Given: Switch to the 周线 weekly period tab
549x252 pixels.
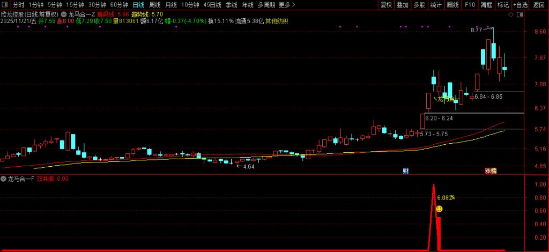Looking at the screenshot, I should pyautogui.click(x=155, y=5).
